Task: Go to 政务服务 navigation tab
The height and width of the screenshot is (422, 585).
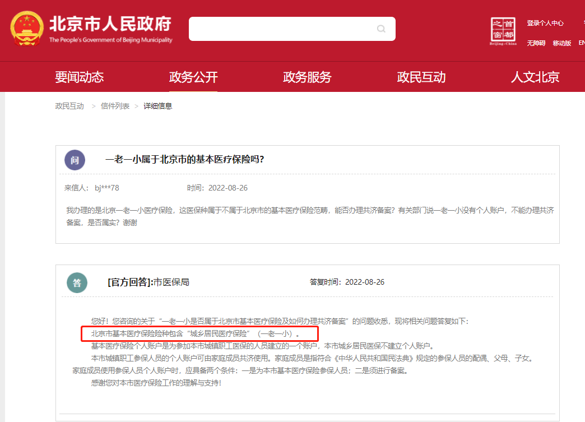Action: (307, 77)
